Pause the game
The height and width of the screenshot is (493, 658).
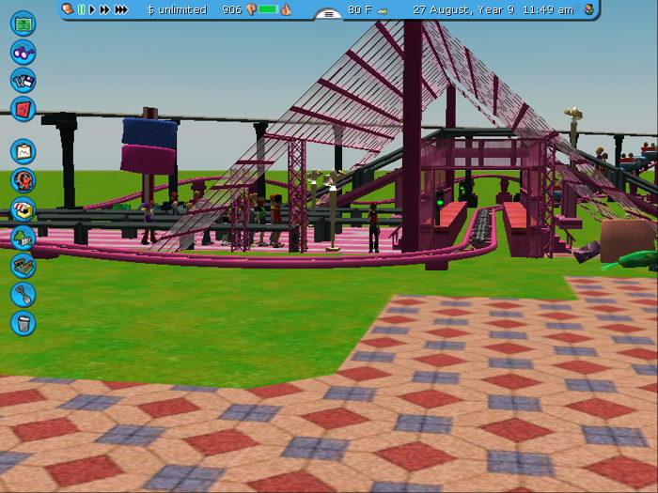(x=81, y=9)
